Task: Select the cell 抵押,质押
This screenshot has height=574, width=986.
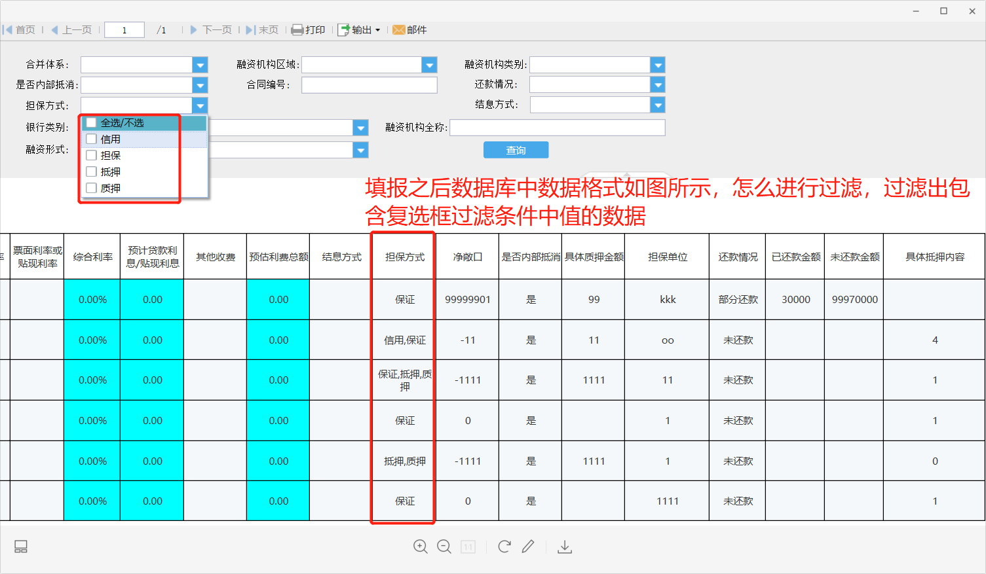Action: point(405,461)
